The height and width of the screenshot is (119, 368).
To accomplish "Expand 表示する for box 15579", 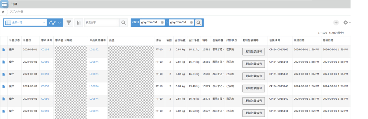I will [x=218, y=86].
